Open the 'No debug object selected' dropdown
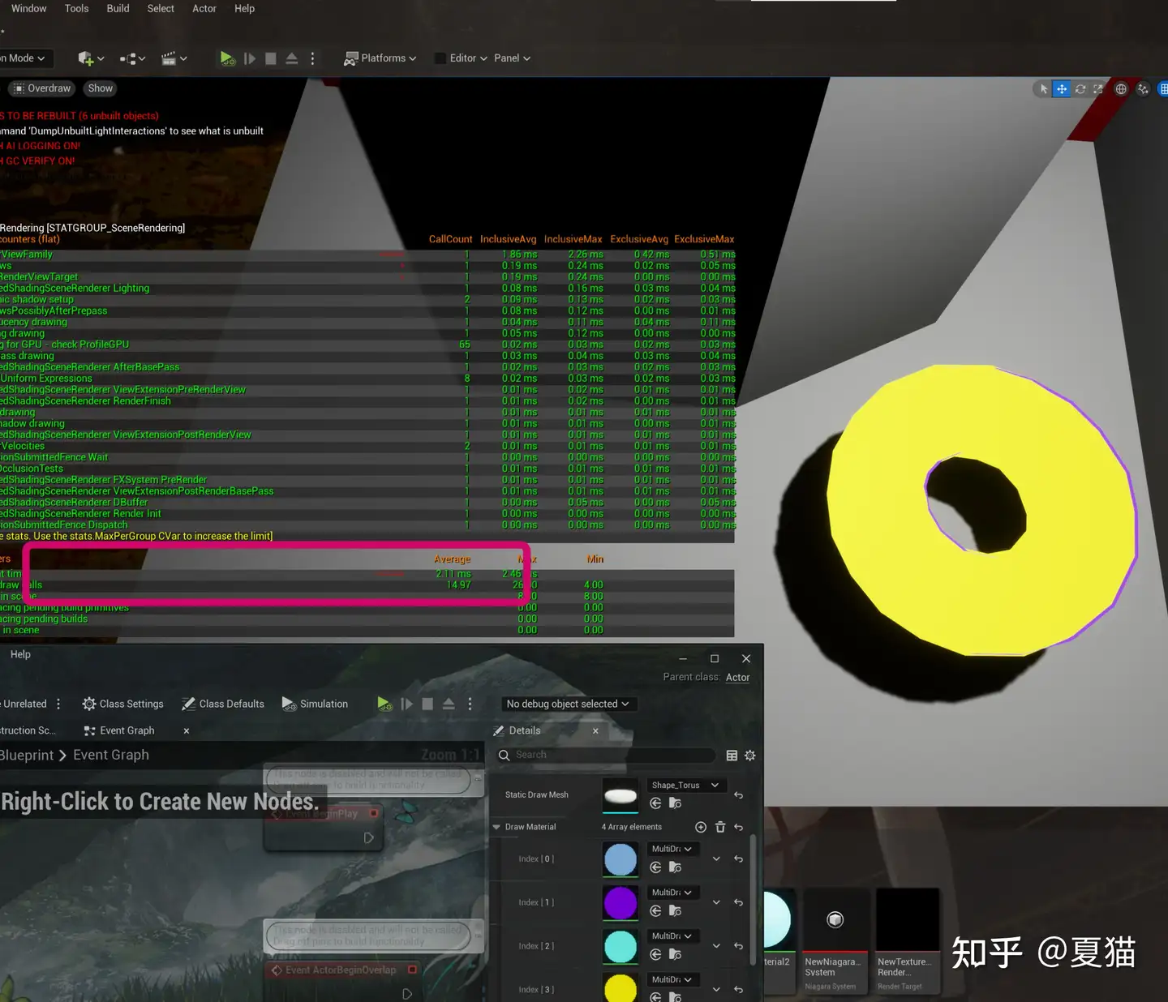Image resolution: width=1168 pixels, height=1002 pixels. [x=567, y=704]
